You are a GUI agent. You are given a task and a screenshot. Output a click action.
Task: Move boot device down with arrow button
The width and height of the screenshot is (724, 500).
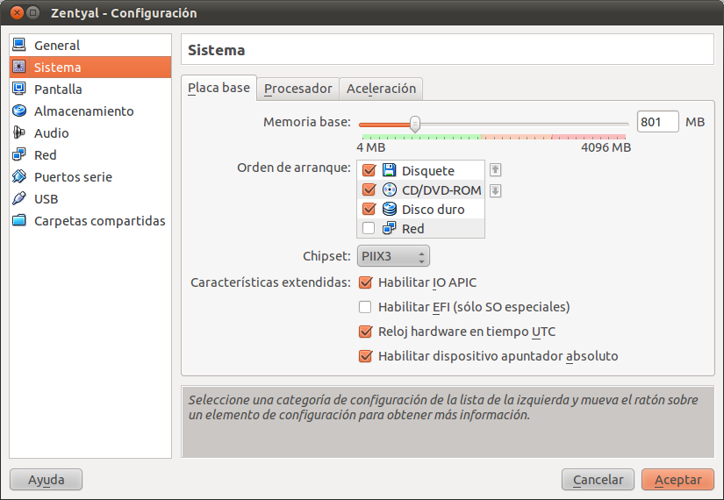[x=496, y=190]
